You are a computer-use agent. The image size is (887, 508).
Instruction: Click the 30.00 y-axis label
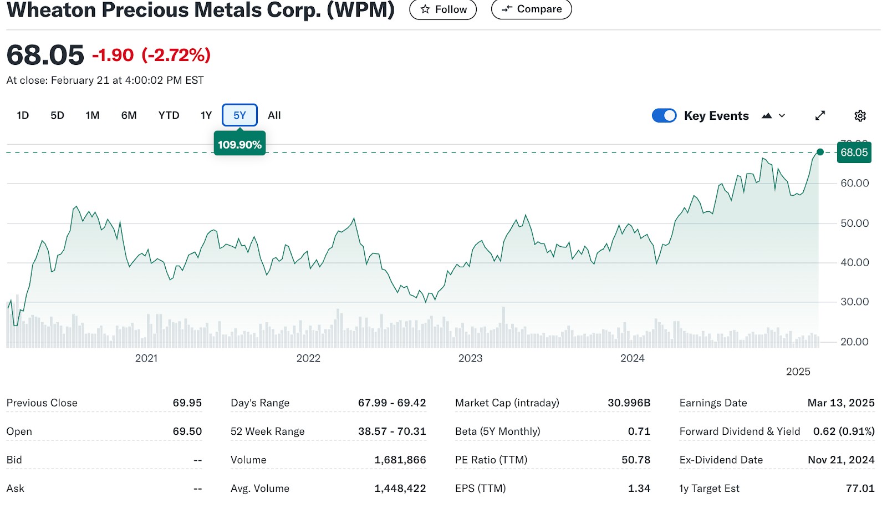click(x=855, y=302)
